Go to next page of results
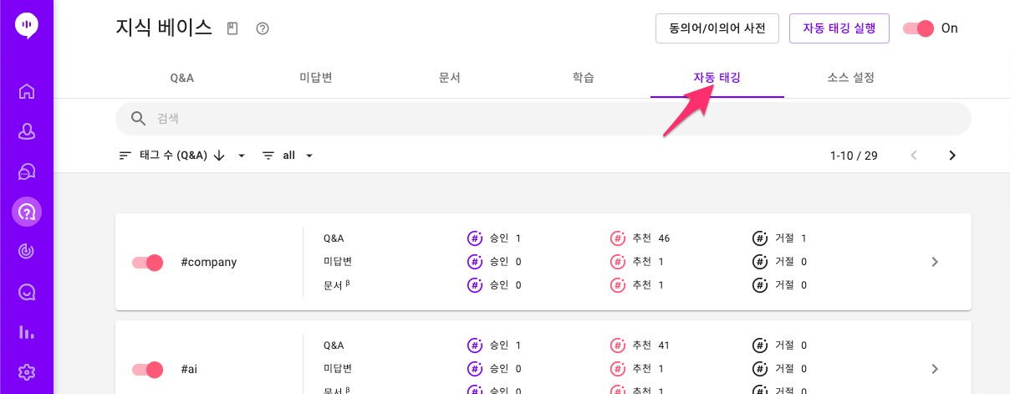Viewport: 1010px width, 394px height. (x=951, y=156)
